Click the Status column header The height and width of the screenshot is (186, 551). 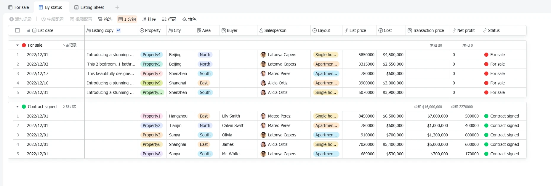point(504,30)
